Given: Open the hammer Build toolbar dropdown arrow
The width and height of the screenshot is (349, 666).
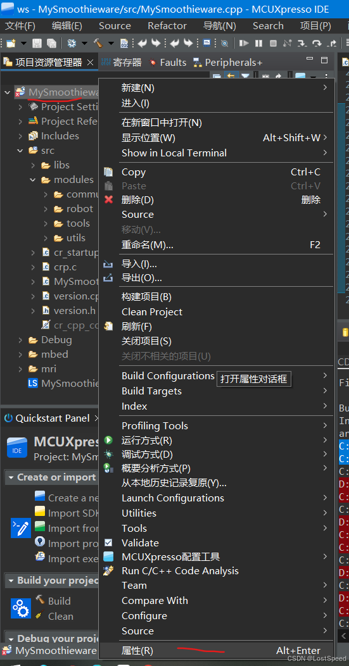Looking at the screenshot, I should (x=111, y=43).
